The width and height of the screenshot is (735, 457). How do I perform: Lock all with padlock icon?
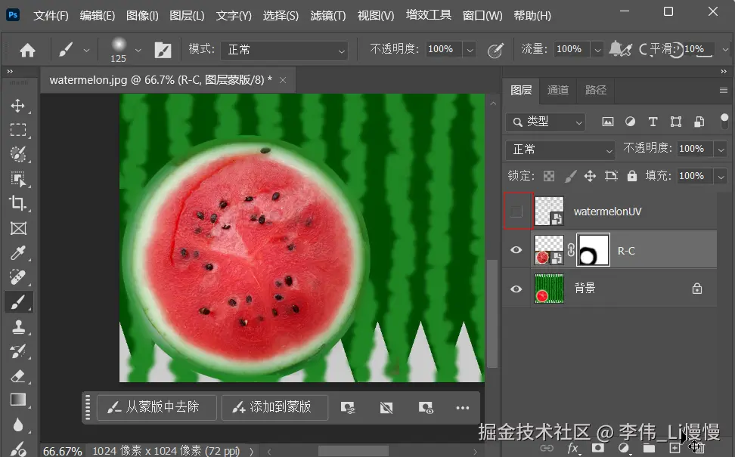(x=632, y=176)
